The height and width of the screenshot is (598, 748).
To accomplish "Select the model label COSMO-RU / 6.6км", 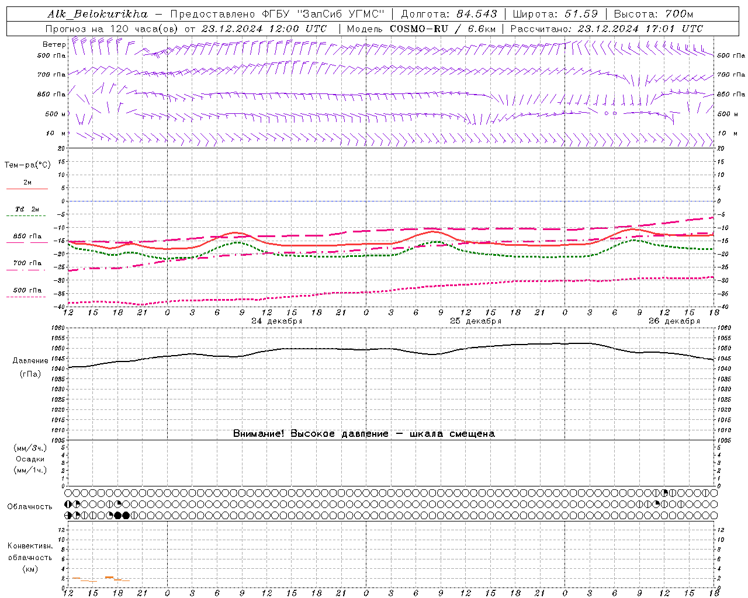I will point(442,29).
